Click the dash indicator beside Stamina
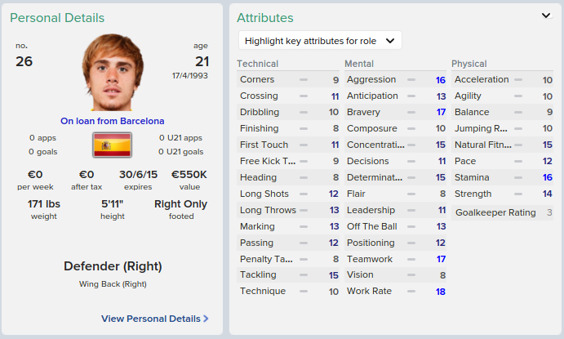The height and width of the screenshot is (339, 564). (518, 177)
